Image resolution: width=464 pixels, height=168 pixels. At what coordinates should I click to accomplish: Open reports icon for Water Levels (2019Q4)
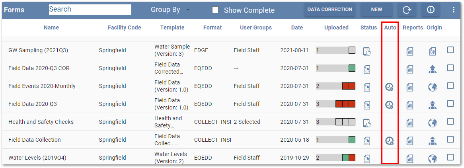410,158
